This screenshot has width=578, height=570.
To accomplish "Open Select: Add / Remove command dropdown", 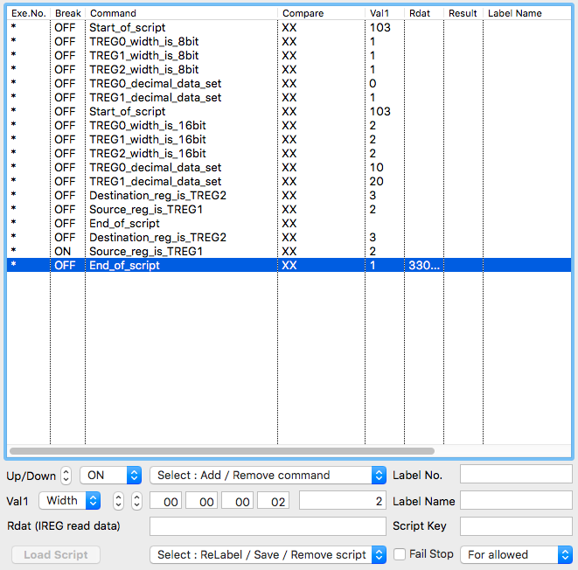I will (x=268, y=476).
